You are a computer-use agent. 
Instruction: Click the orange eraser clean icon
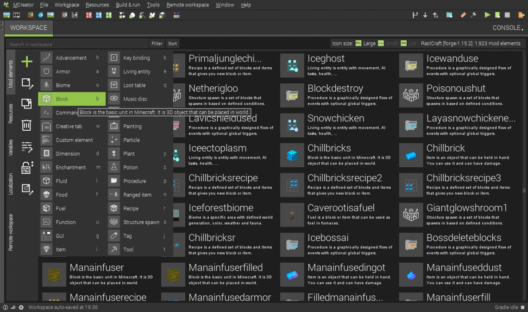click(x=463, y=15)
